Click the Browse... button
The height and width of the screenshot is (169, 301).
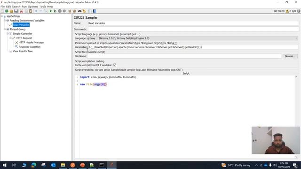point(290,56)
